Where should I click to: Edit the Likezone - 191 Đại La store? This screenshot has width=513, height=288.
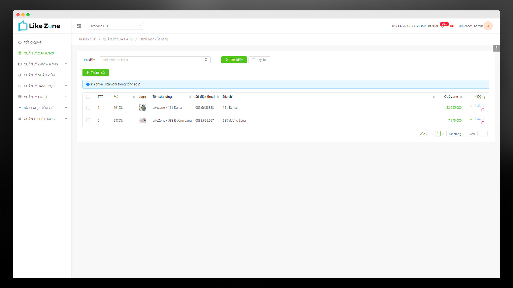click(x=479, y=105)
